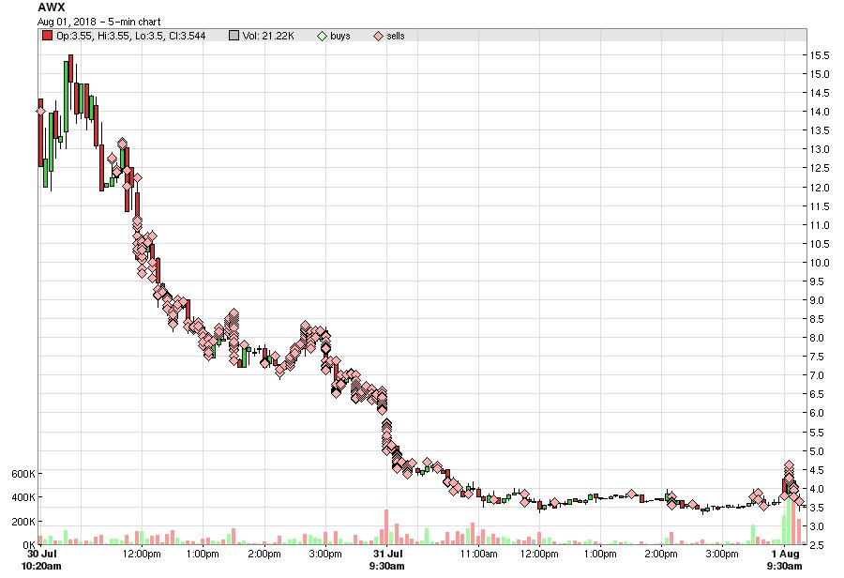
Task: Click the 15.5 price axis label
Action: tap(820, 55)
